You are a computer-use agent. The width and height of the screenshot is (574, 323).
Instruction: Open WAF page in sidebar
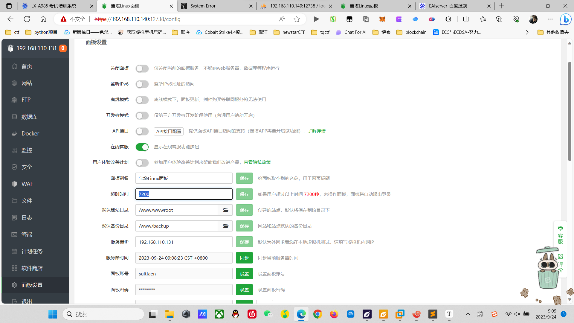[x=27, y=184]
